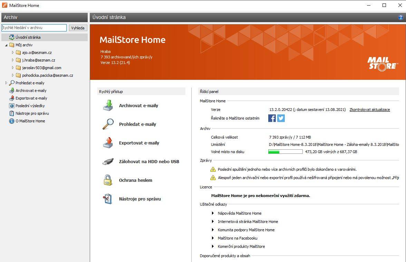
Task: Click the warning about nešifrovaná připojení
Action: (x=308, y=178)
